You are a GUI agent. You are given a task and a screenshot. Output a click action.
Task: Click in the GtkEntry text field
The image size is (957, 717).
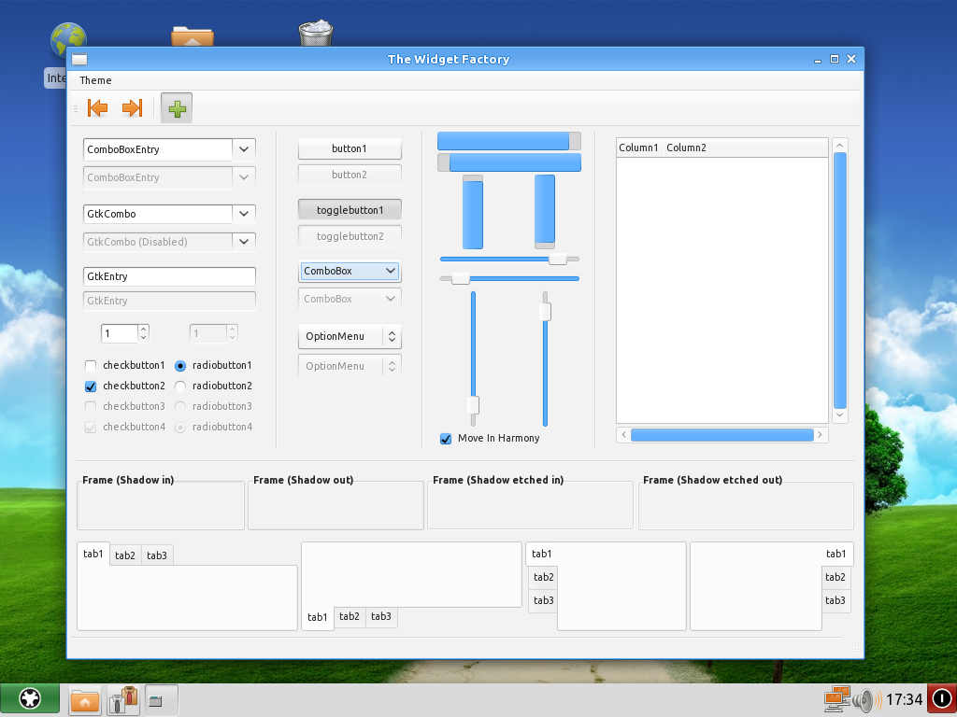tap(169, 276)
